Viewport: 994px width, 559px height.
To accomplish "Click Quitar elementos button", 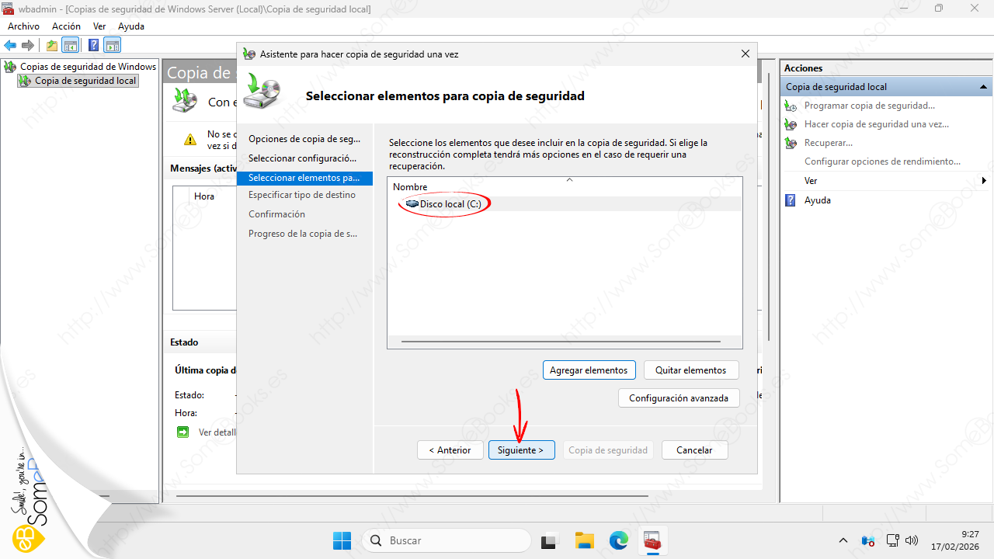I will (x=690, y=370).
